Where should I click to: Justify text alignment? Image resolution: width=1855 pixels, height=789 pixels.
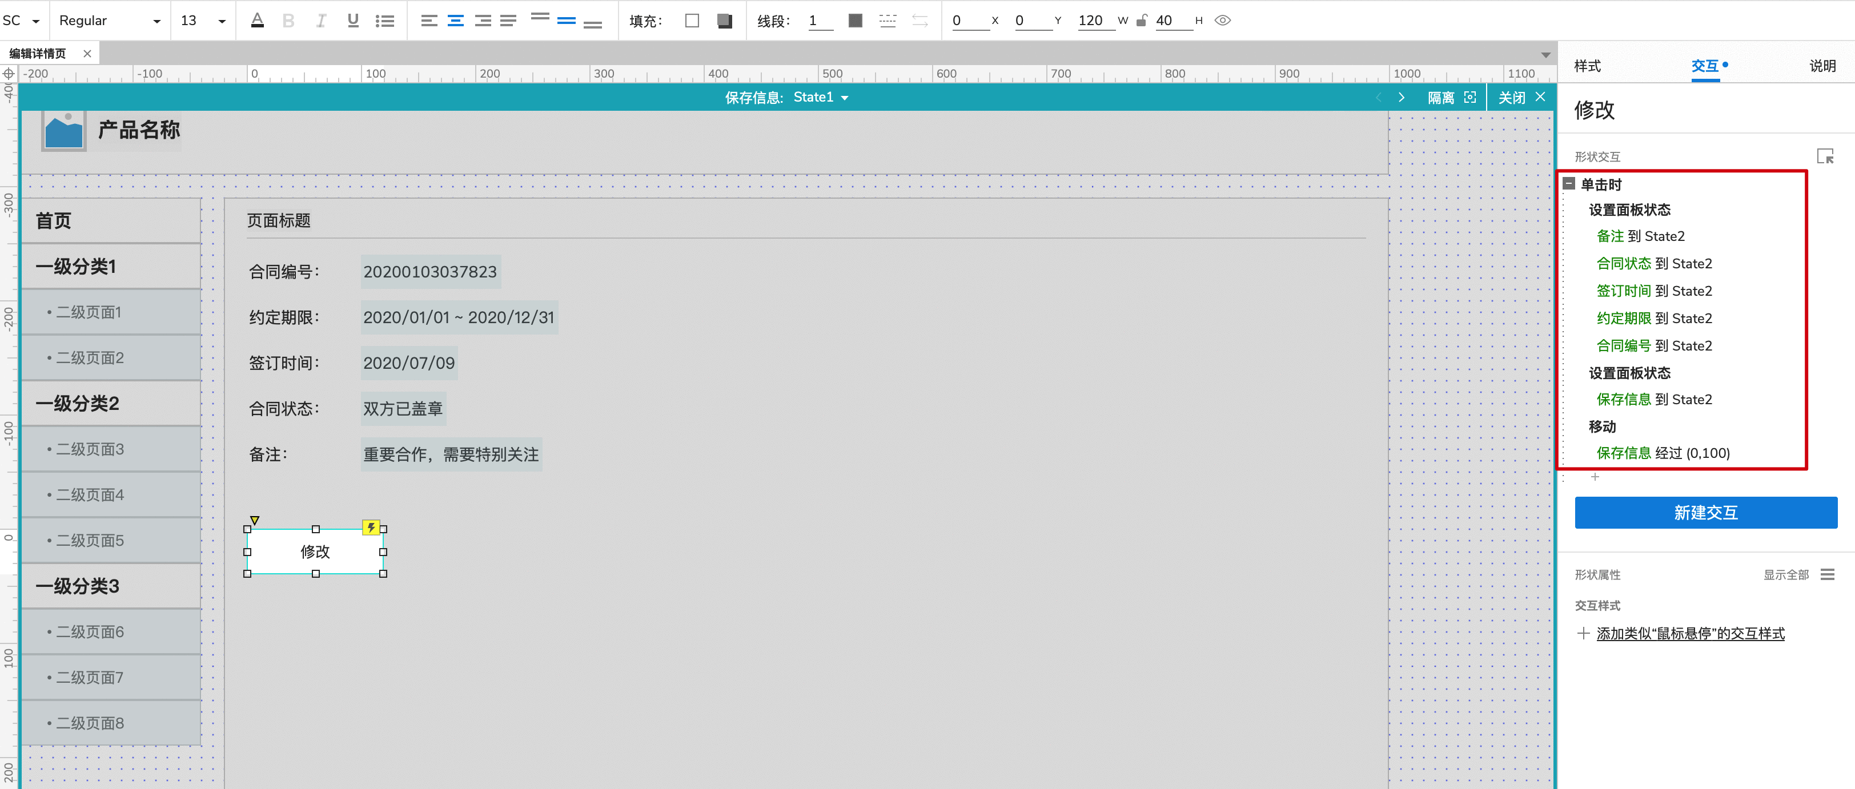tap(508, 21)
